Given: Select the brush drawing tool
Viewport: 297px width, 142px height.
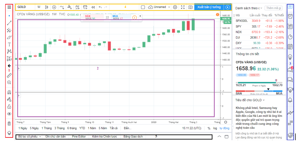Looking at the screenshot, I should tap(9, 37).
